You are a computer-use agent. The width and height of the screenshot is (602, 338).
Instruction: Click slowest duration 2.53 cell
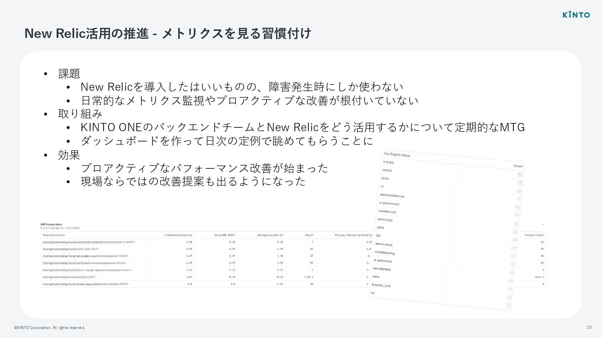pyautogui.click(x=189, y=249)
